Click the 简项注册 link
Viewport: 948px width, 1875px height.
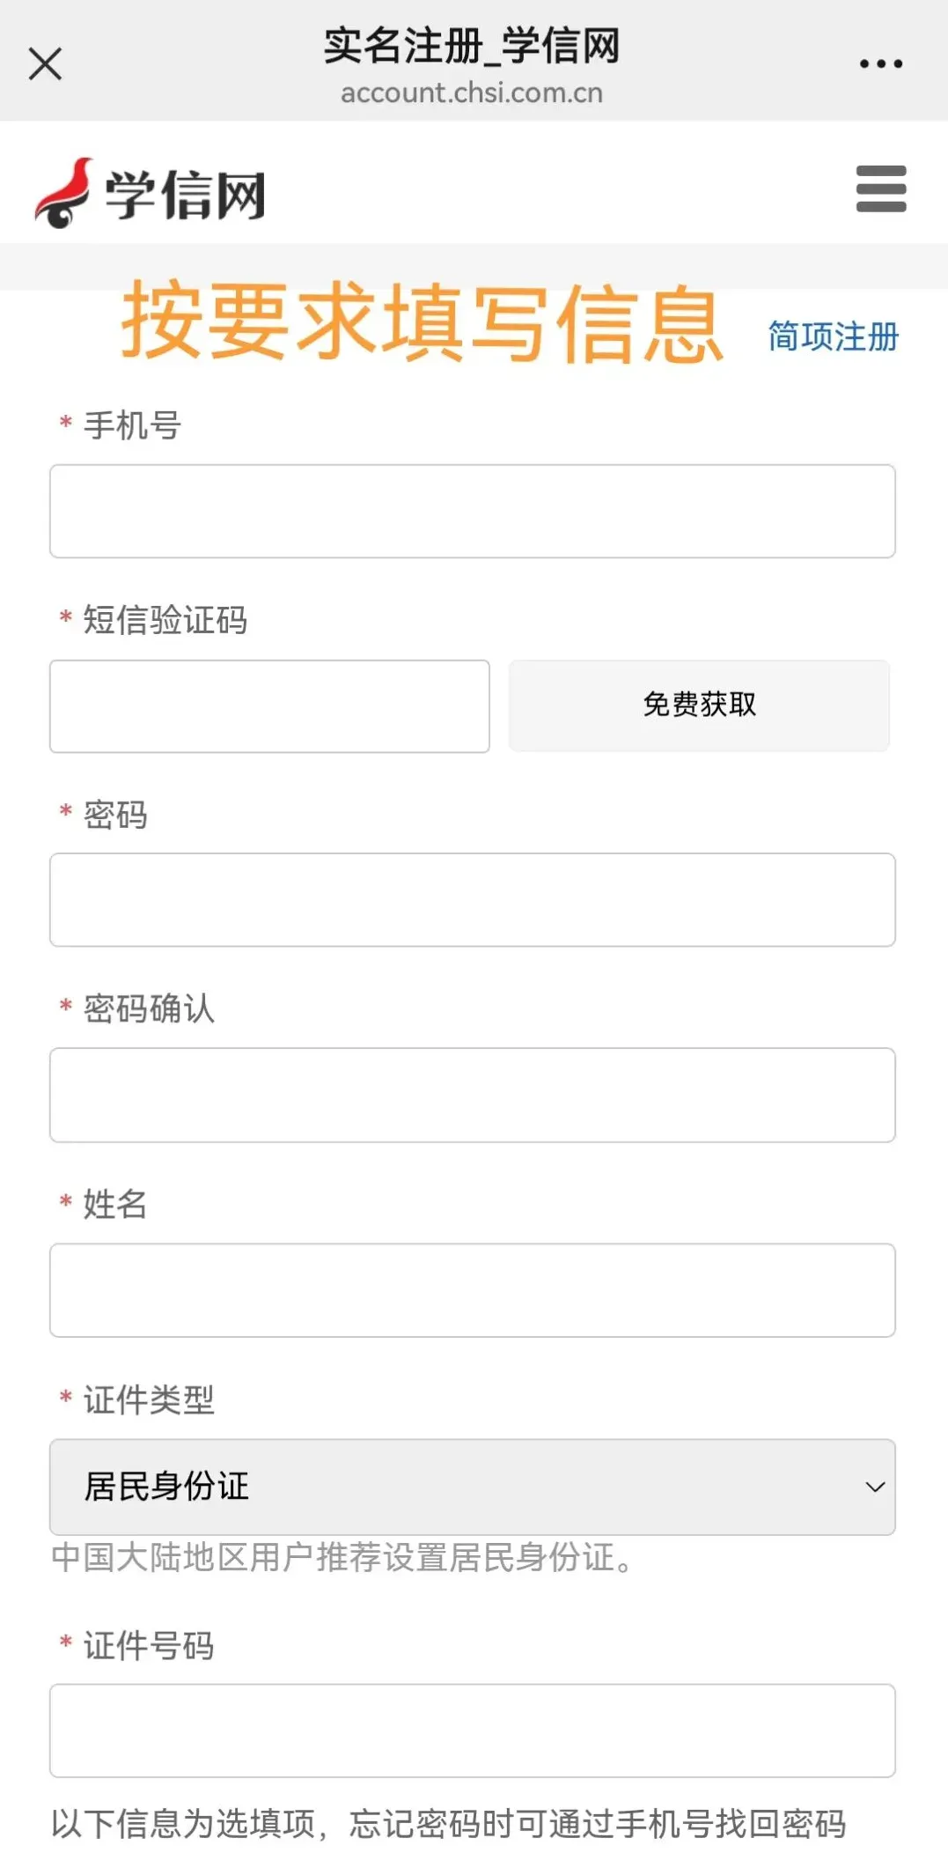[833, 336]
